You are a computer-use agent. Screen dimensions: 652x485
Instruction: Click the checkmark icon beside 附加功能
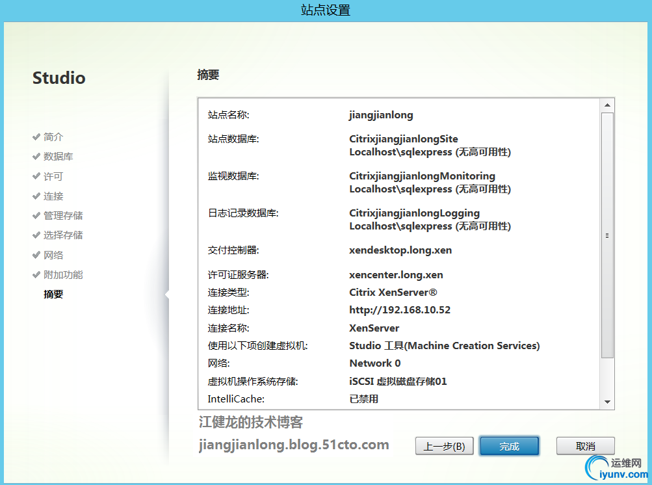click(36, 274)
